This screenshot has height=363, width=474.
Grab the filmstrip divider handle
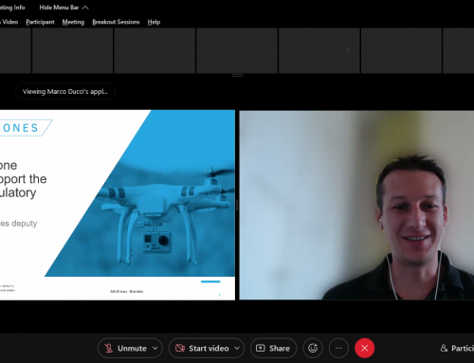pos(238,75)
